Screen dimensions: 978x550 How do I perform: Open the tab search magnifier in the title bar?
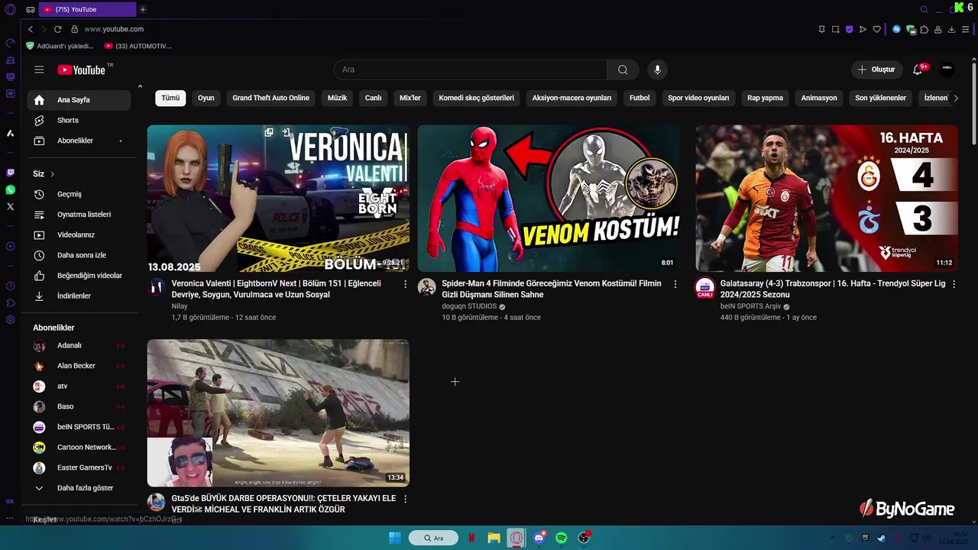[924, 9]
